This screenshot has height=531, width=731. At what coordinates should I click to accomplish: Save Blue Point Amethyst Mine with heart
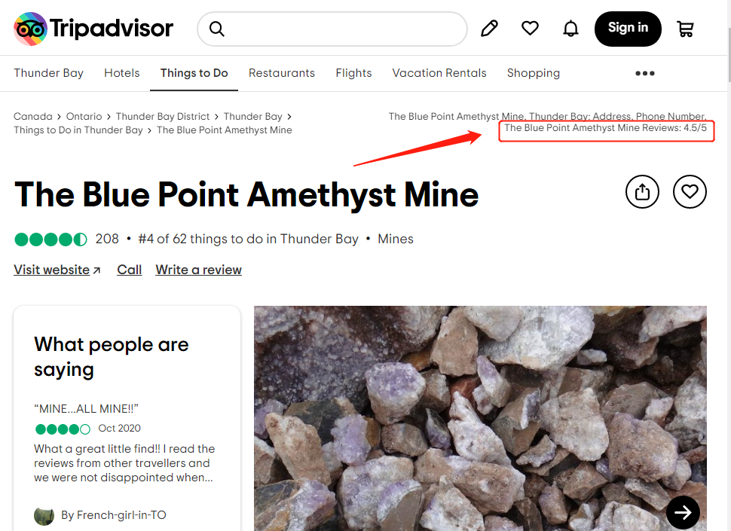pos(690,191)
